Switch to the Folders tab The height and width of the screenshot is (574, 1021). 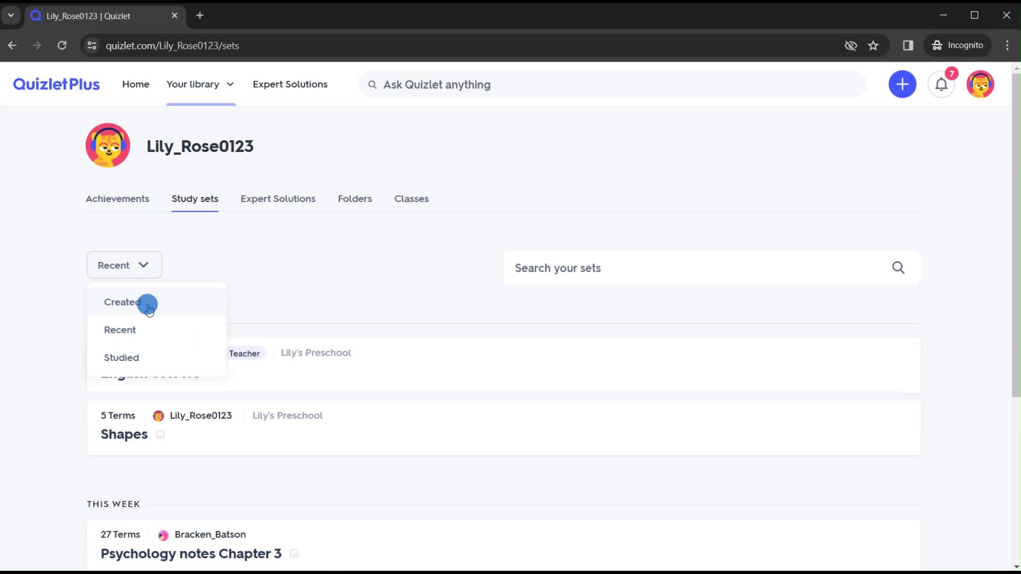pos(354,198)
